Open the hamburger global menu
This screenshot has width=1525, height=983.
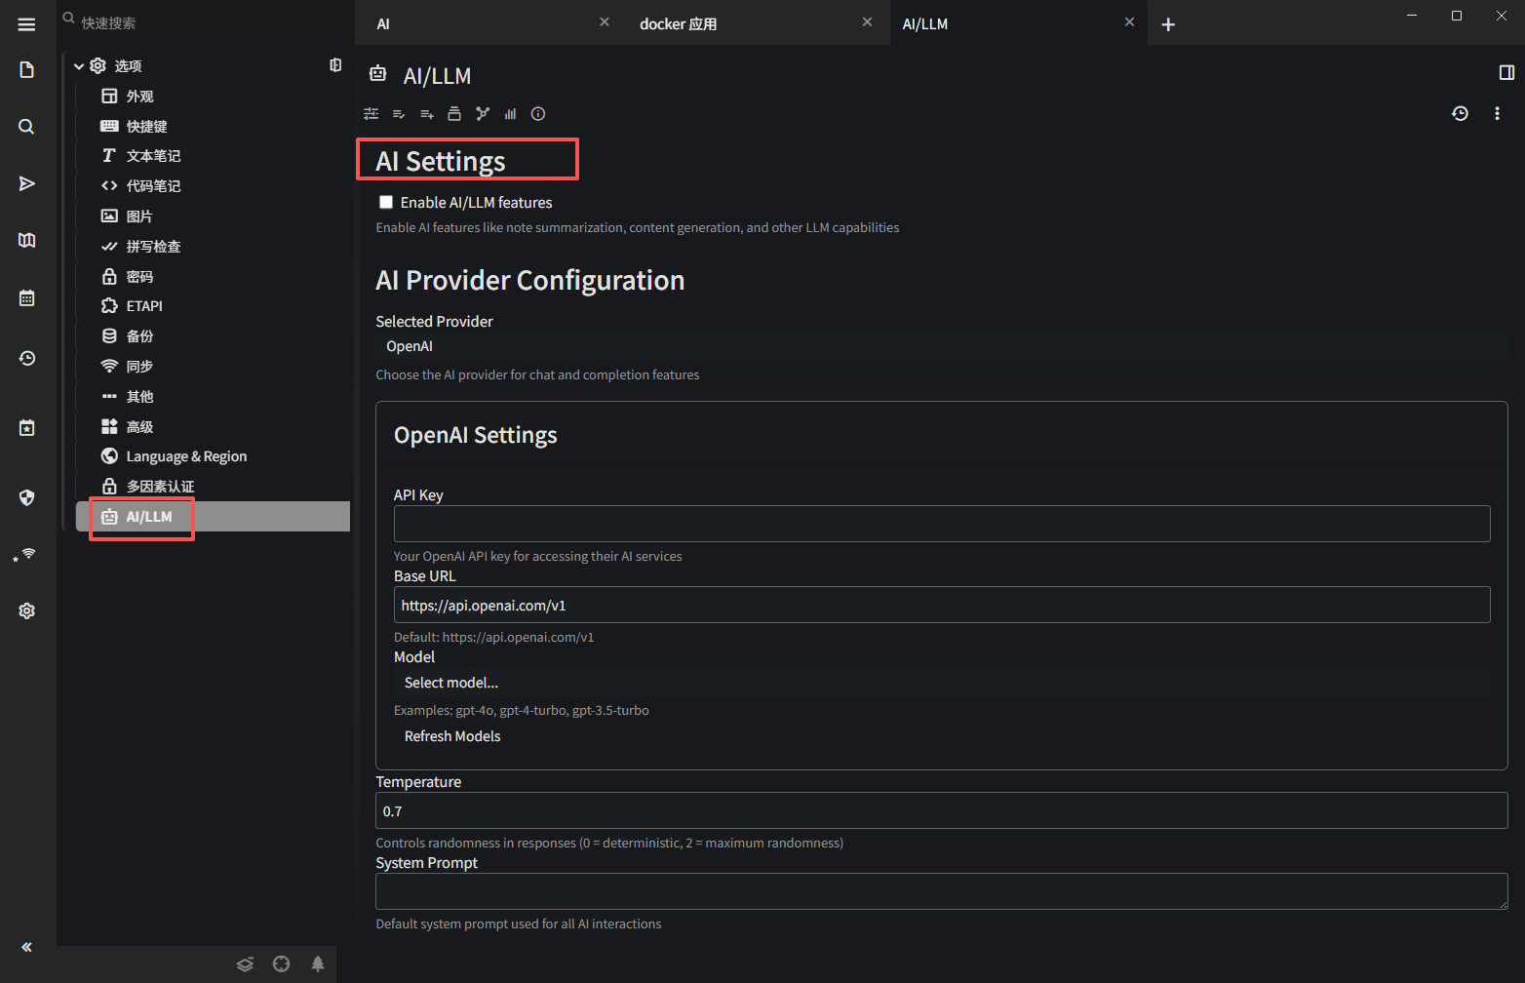(26, 24)
